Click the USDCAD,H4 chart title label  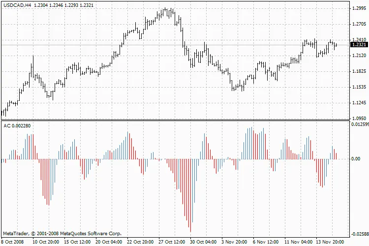(17, 4)
